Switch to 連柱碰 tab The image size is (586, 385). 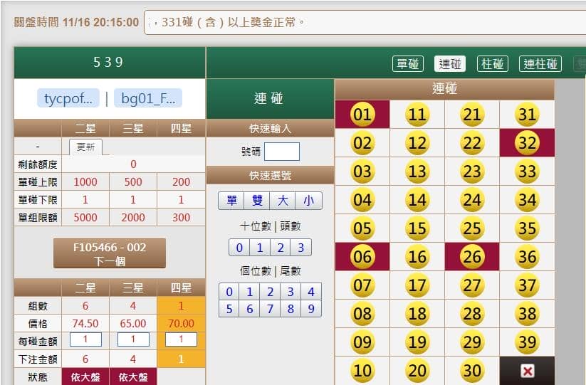(x=540, y=64)
